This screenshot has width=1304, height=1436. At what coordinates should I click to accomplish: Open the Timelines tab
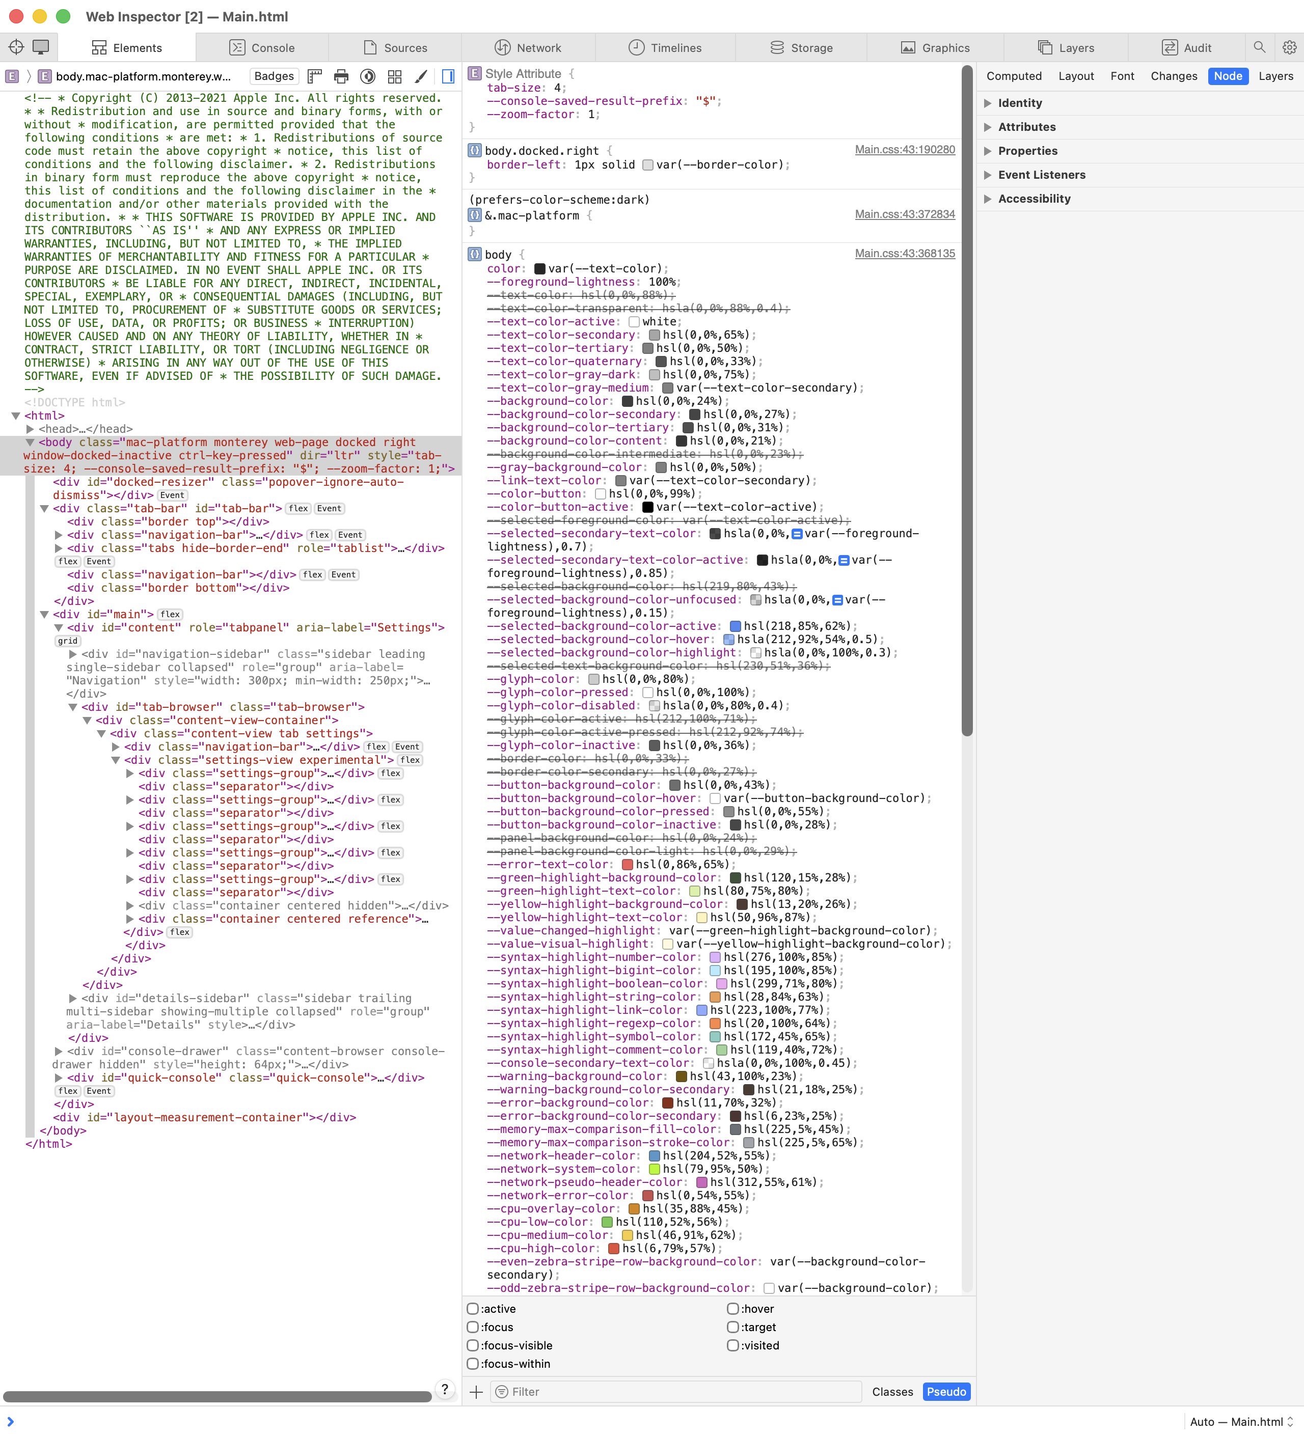[665, 48]
